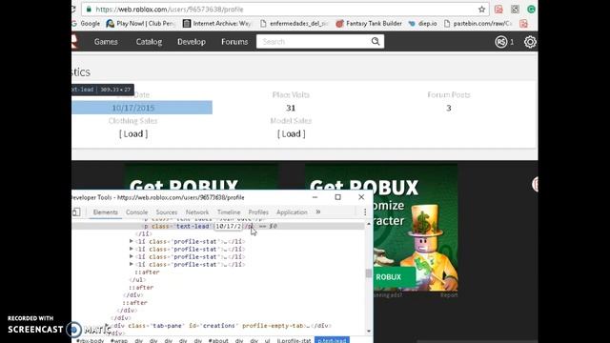Open the left Get ROBUX ad banner

pos(201,177)
